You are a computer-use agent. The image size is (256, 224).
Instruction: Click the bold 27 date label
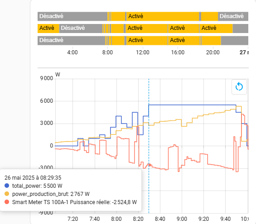point(244,52)
